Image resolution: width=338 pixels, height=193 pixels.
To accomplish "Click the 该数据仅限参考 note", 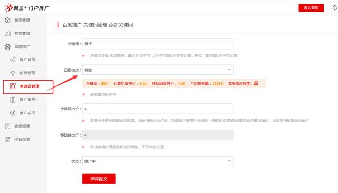I will tap(103, 94).
